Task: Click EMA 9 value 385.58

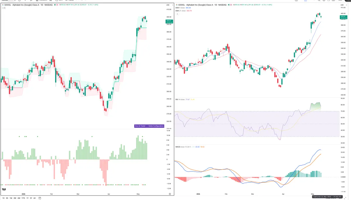Action: (188, 8)
